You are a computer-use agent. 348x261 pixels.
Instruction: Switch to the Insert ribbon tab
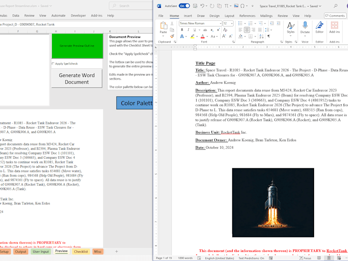[188, 16]
